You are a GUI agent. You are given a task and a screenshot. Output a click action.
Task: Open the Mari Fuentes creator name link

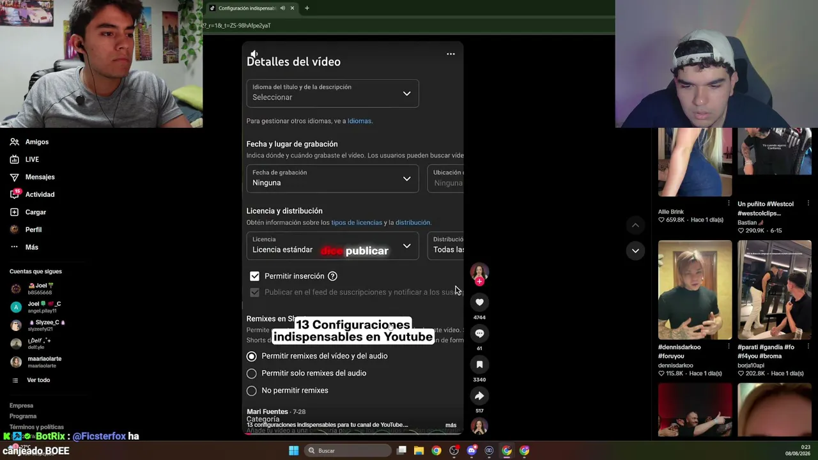[267, 411]
